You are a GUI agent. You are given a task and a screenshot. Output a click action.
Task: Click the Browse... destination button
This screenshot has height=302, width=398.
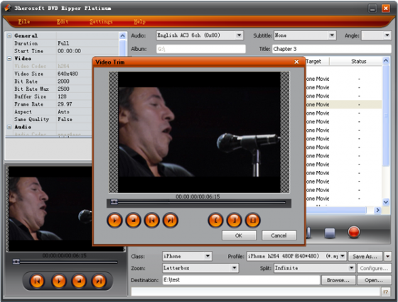click(x=338, y=280)
